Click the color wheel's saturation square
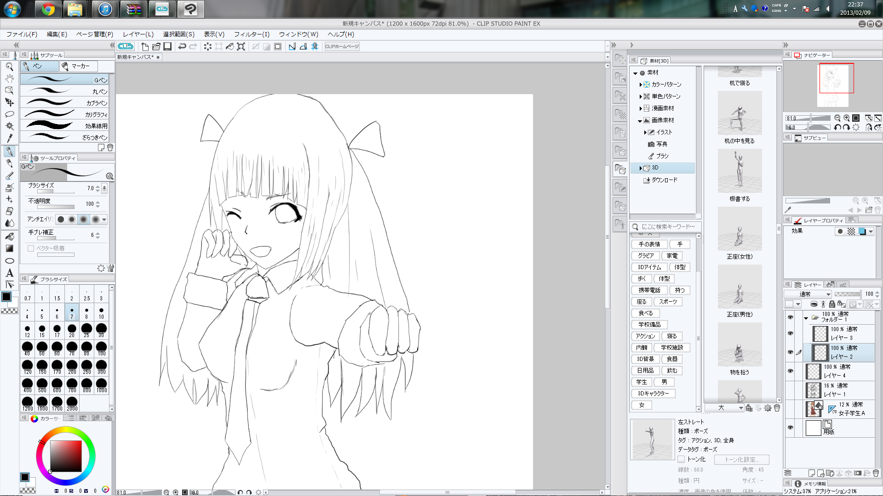 (66, 456)
